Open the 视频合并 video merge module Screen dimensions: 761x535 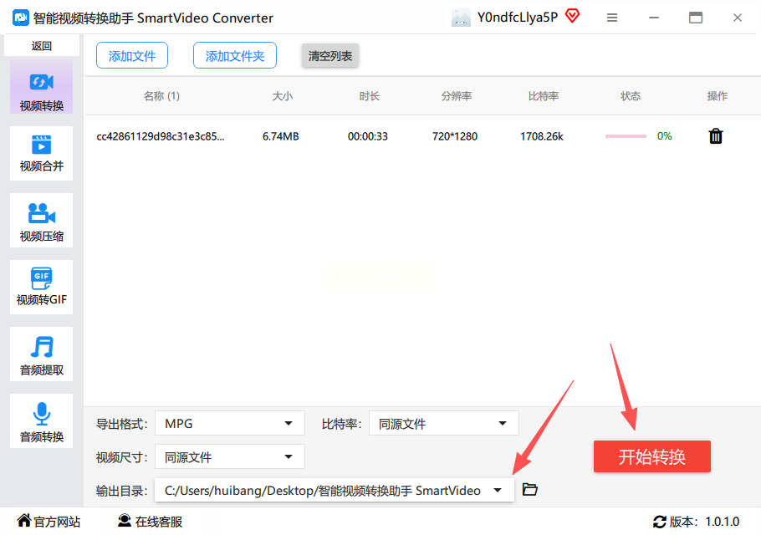coord(41,153)
